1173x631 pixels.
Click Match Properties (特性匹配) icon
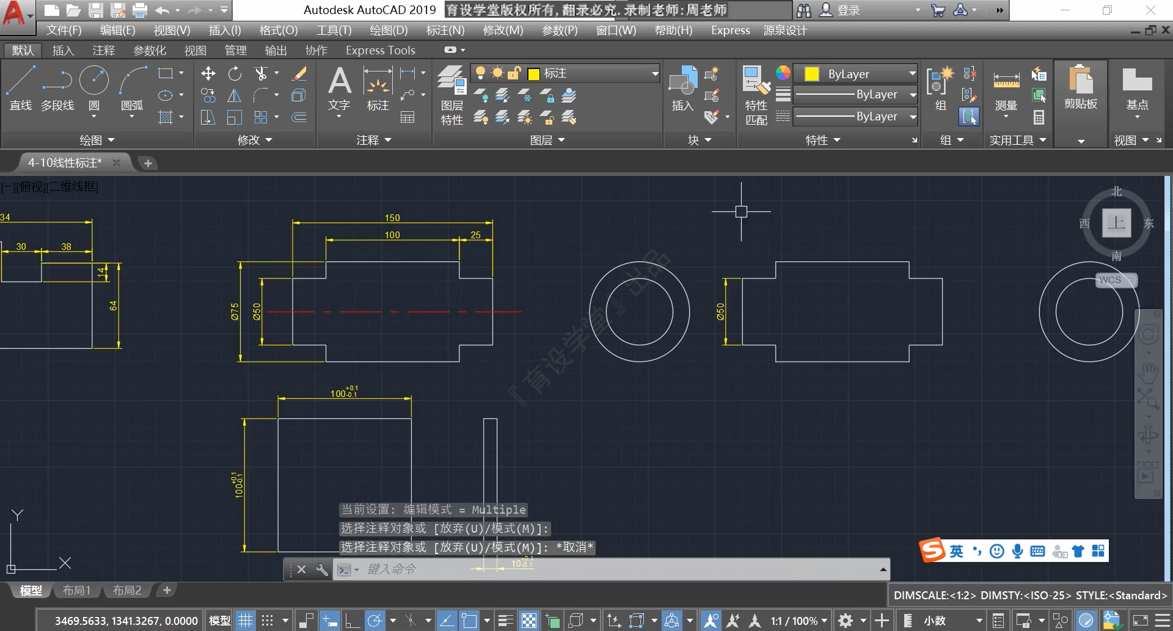tap(756, 95)
